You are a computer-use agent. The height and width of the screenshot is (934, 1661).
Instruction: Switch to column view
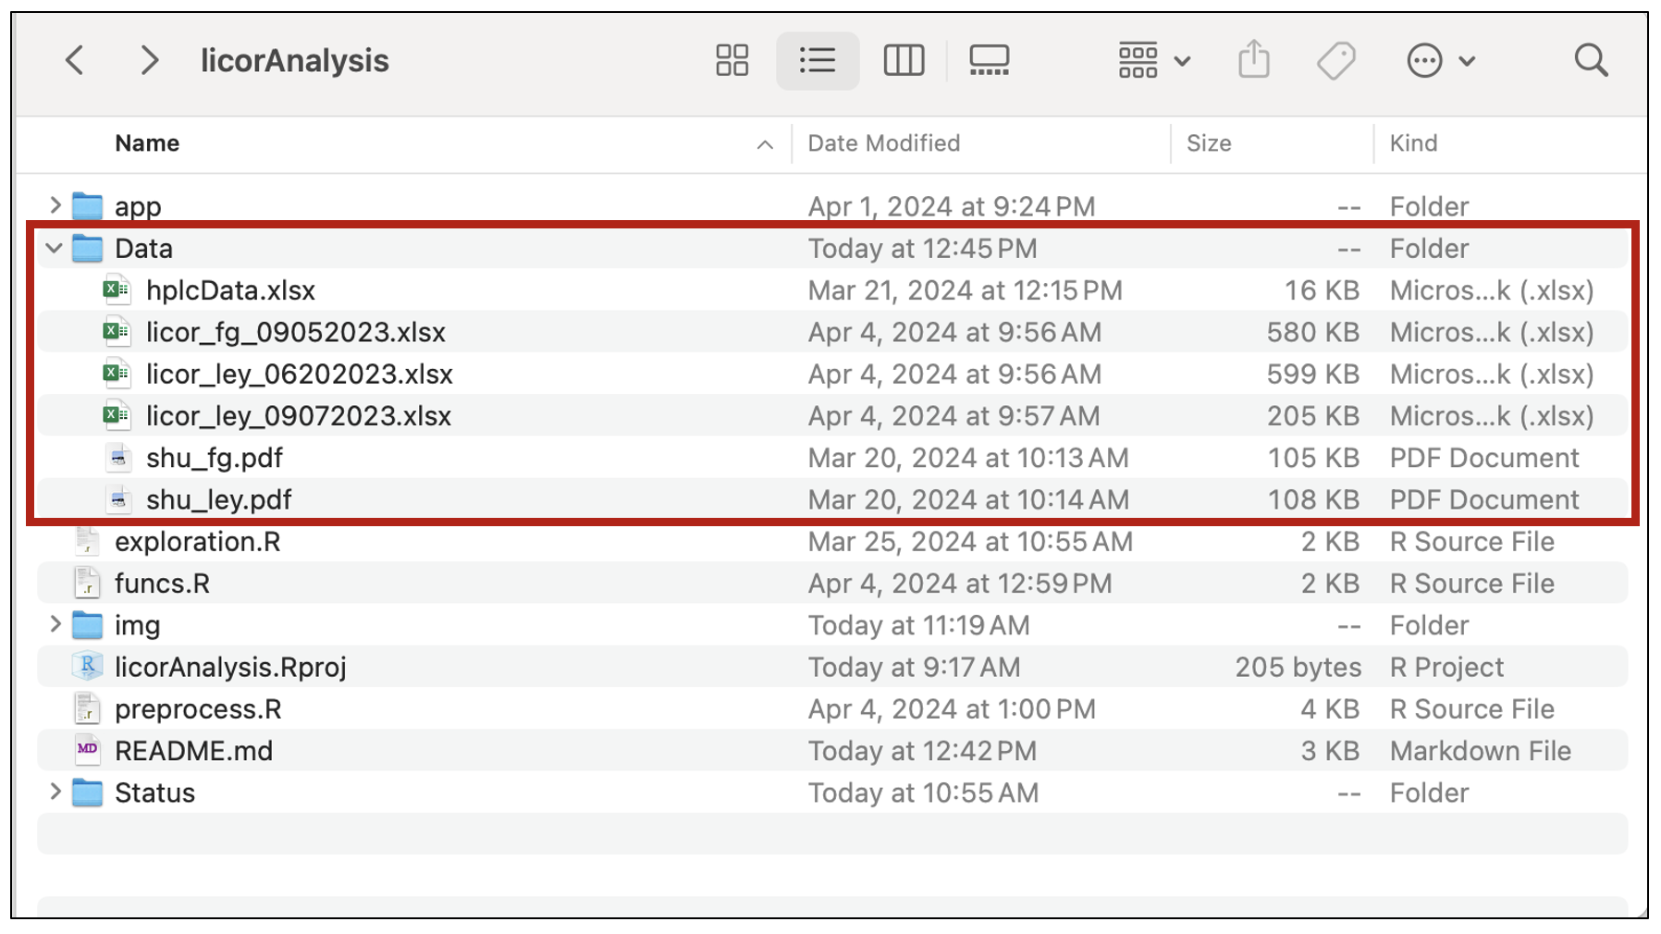pos(904,61)
